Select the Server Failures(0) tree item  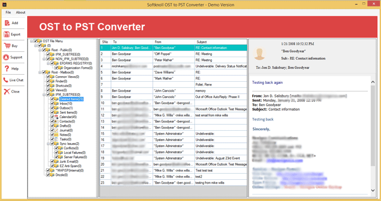click(x=75, y=157)
